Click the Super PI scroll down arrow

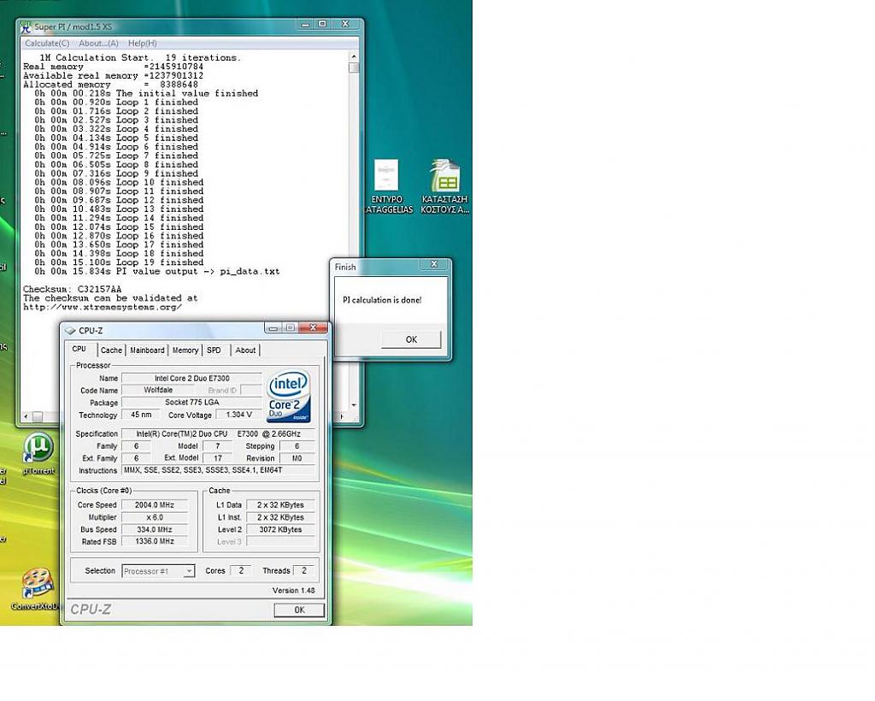[x=354, y=405]
